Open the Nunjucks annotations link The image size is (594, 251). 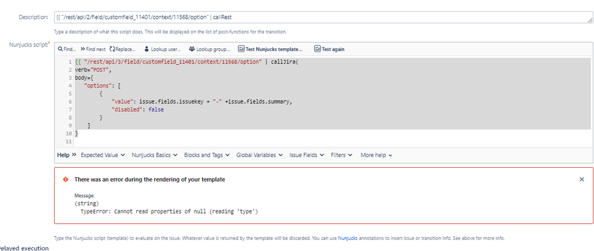click(x=348, y=239)
